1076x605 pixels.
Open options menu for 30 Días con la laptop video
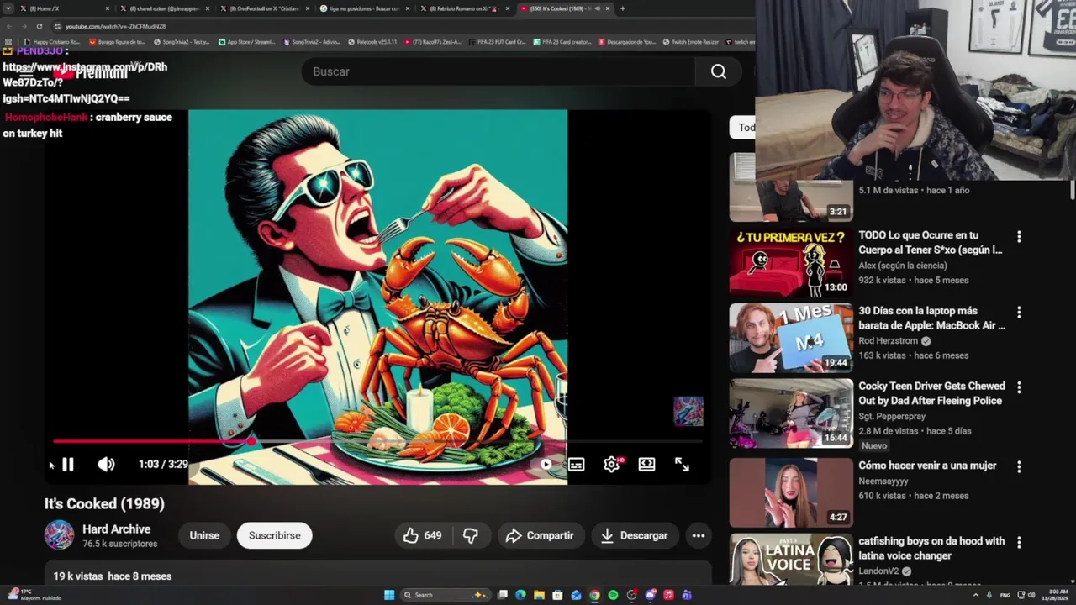(1019, 313)
